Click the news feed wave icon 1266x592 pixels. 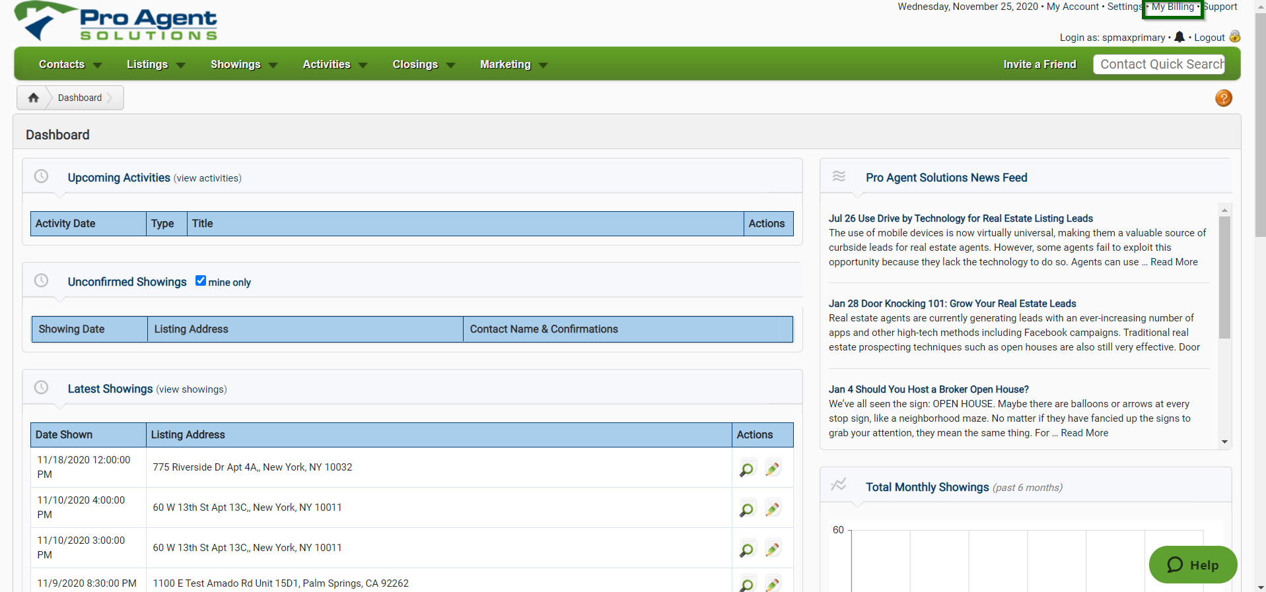pyautogui.click(x=839, y=176)
